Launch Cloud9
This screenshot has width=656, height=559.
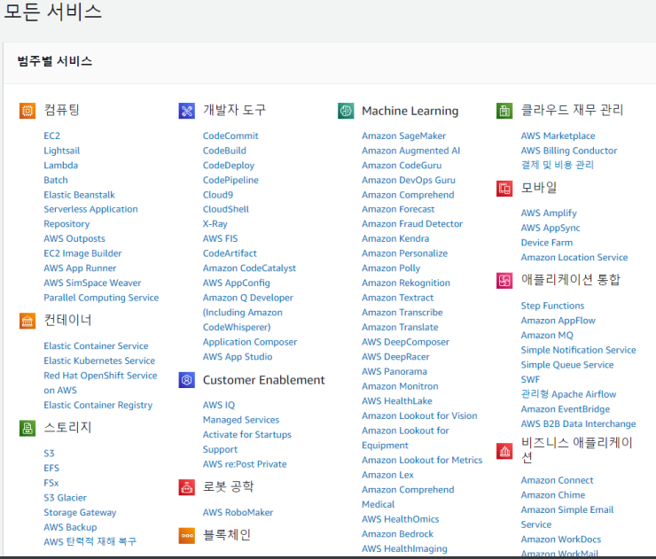(x=218, y=195)
